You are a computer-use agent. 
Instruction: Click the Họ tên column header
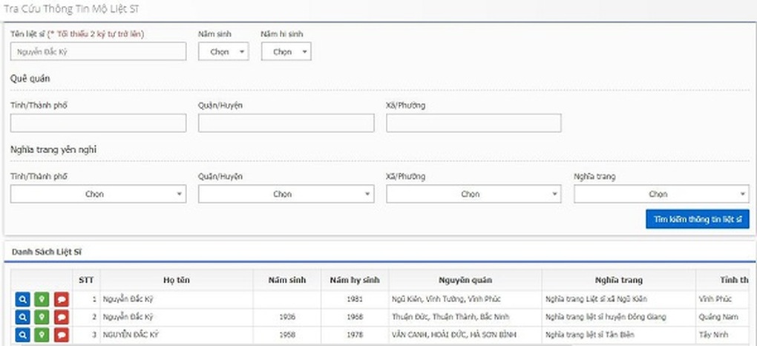click(x=177, y=280)
